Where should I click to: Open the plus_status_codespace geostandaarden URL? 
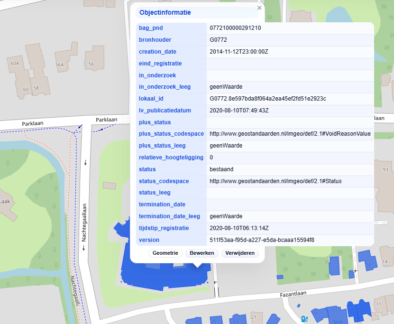coord(289,134)
